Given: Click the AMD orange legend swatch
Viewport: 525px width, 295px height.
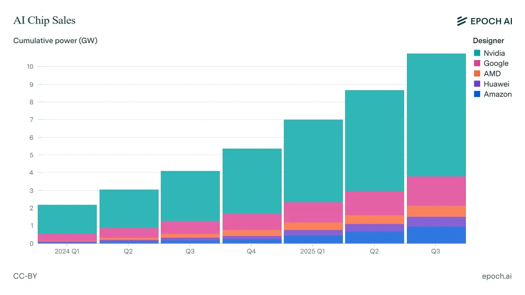Looking at the screenshot, I should tap(477, 74).
